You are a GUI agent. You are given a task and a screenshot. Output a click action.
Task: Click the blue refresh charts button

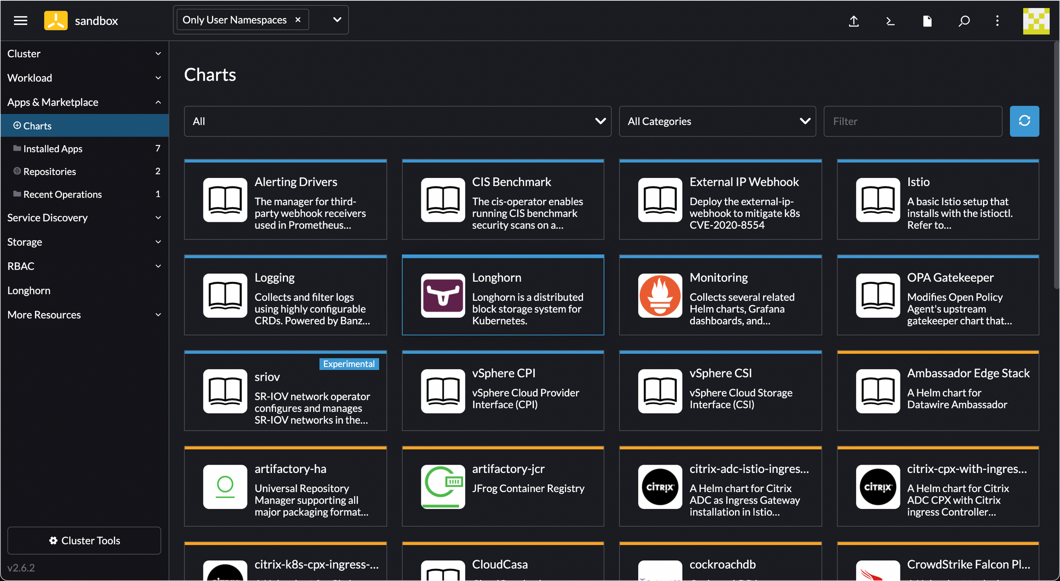(x=1024, y=121)
